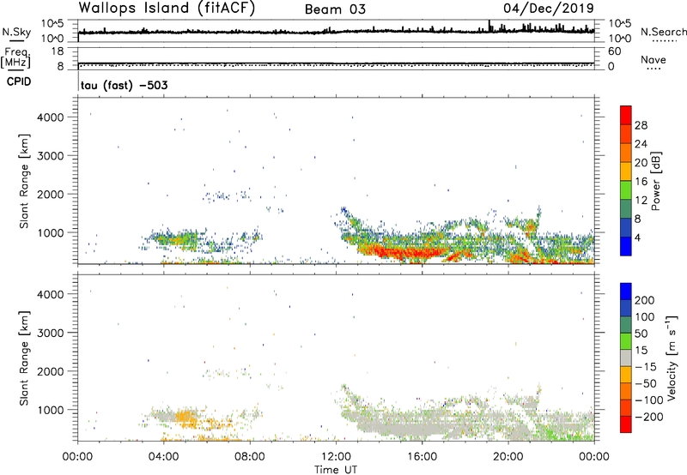Click the date 04/Dec/2019
The height and width of the screenshot is (475, 687).
click(549, 9)
